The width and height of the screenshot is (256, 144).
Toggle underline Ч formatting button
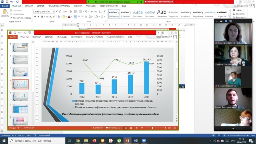(x=42, y=16)
